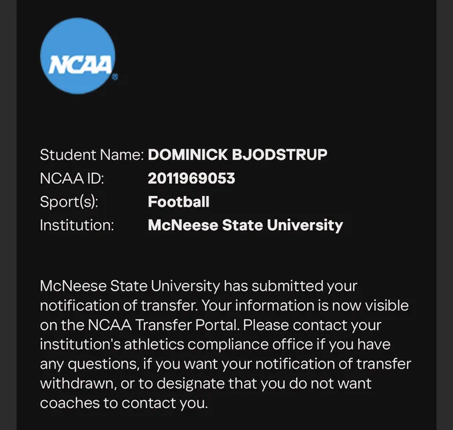453x430 pixels.
Task: Click the white NCAA lettering inside logo
Action: pyautogui.click(x=81, y=65)
